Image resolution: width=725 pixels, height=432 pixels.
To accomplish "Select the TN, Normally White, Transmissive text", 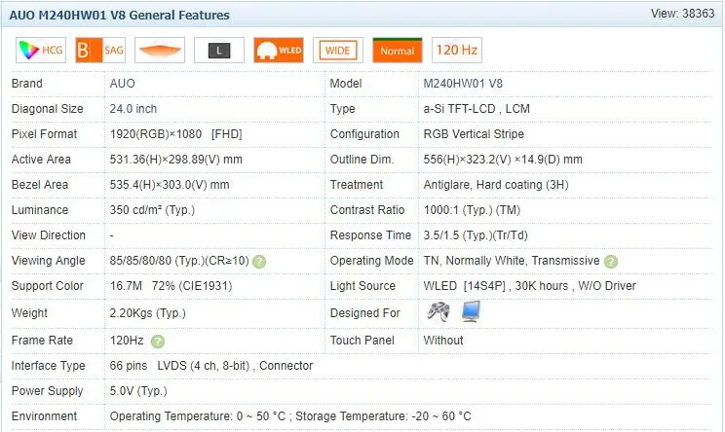I will pos(512,261).
